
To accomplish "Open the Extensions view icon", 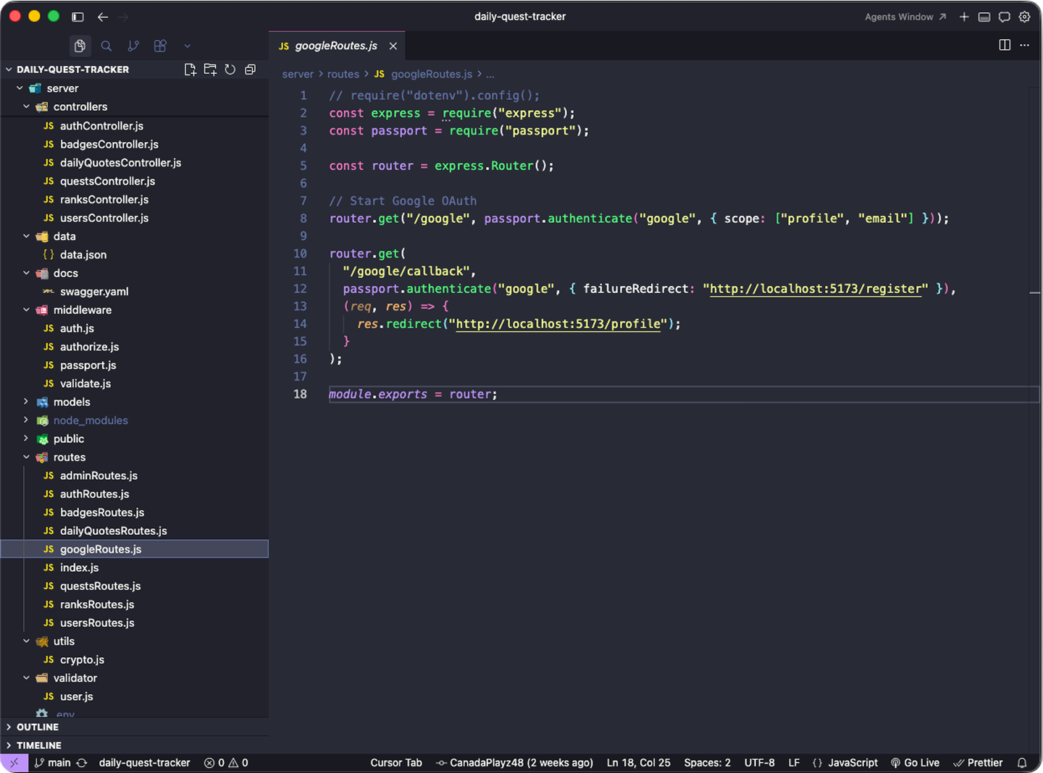I will click(160, 46).
